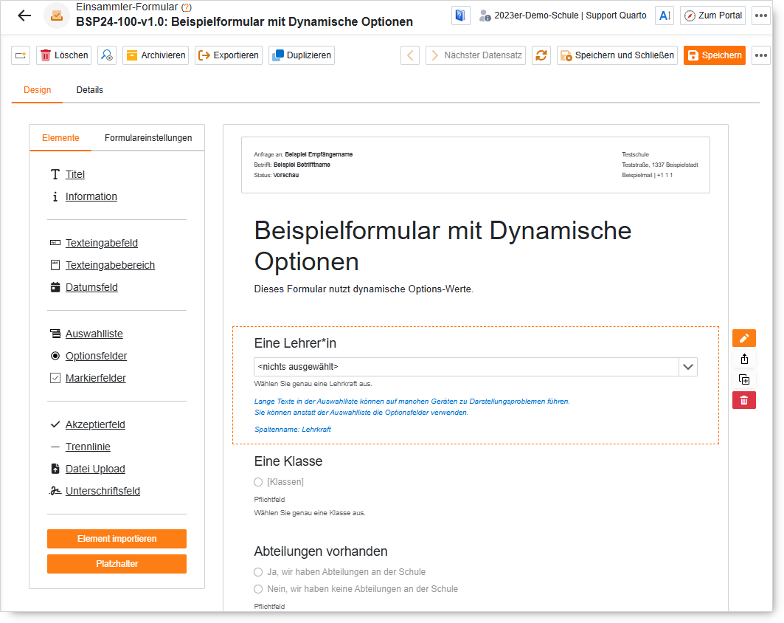Add an Unterschriftsfeld element from the list
Screen dimensions: 784x623
103,491
